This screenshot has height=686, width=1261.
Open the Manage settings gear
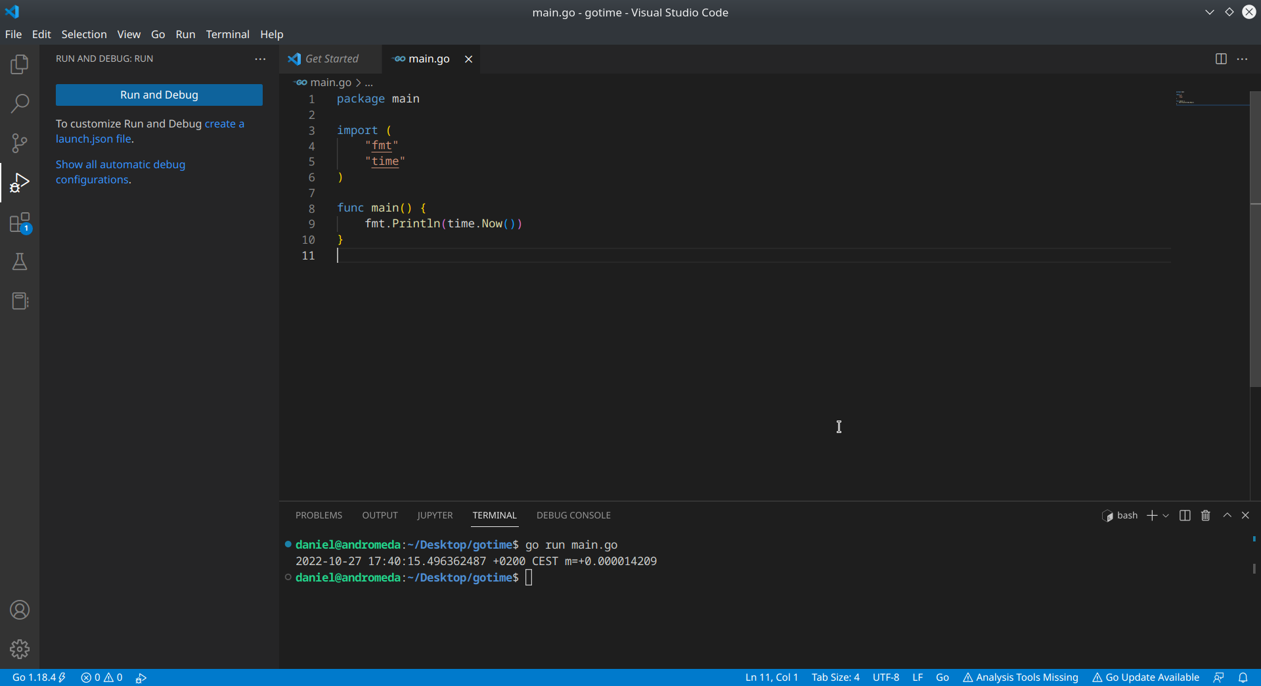20,649
